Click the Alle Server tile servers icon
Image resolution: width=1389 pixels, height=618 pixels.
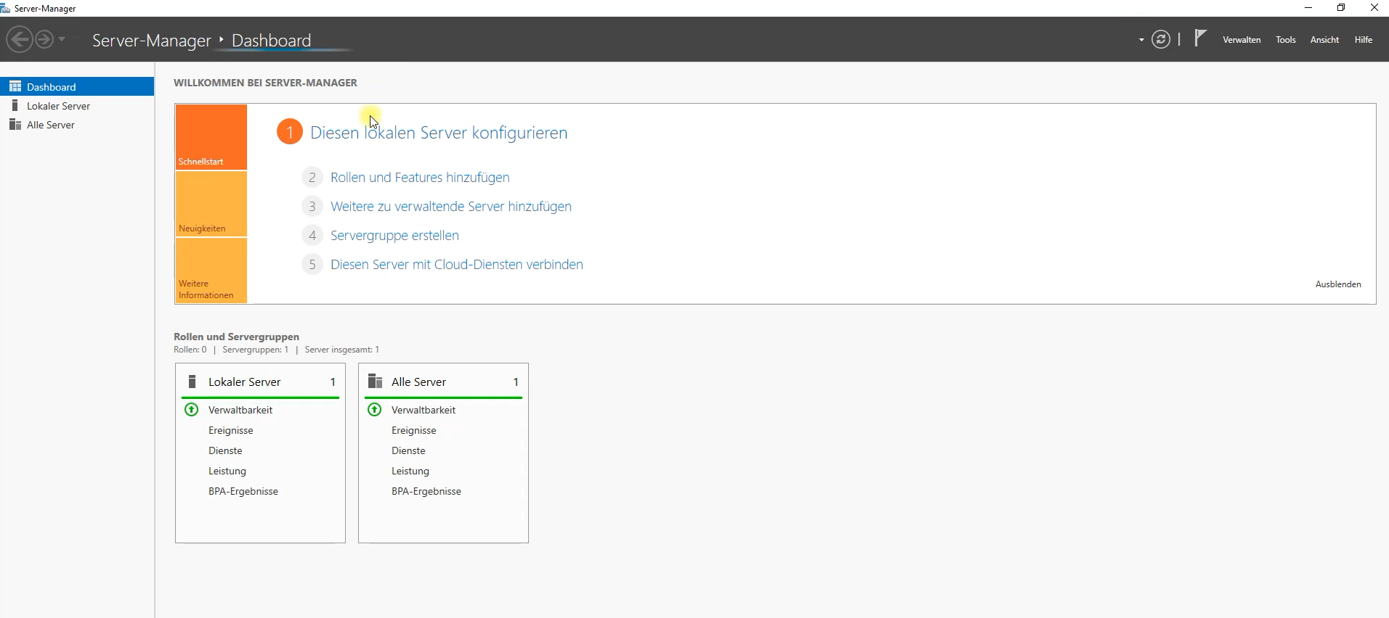[376, 382]
